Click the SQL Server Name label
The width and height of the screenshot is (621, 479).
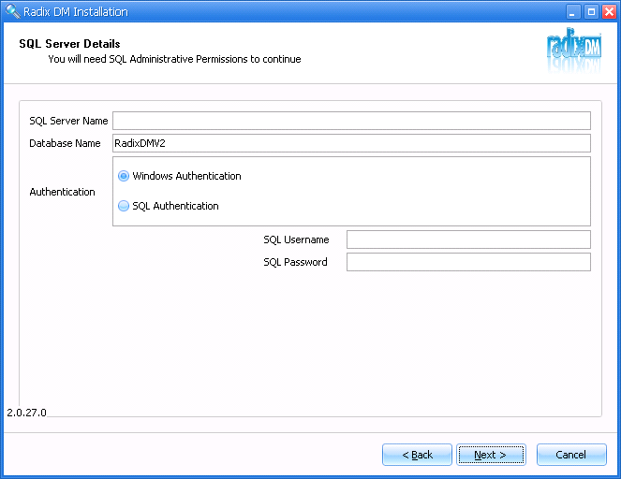tap(68, 121)
